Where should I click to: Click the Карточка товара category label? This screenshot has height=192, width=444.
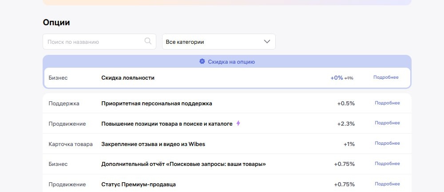click(71, 144)
